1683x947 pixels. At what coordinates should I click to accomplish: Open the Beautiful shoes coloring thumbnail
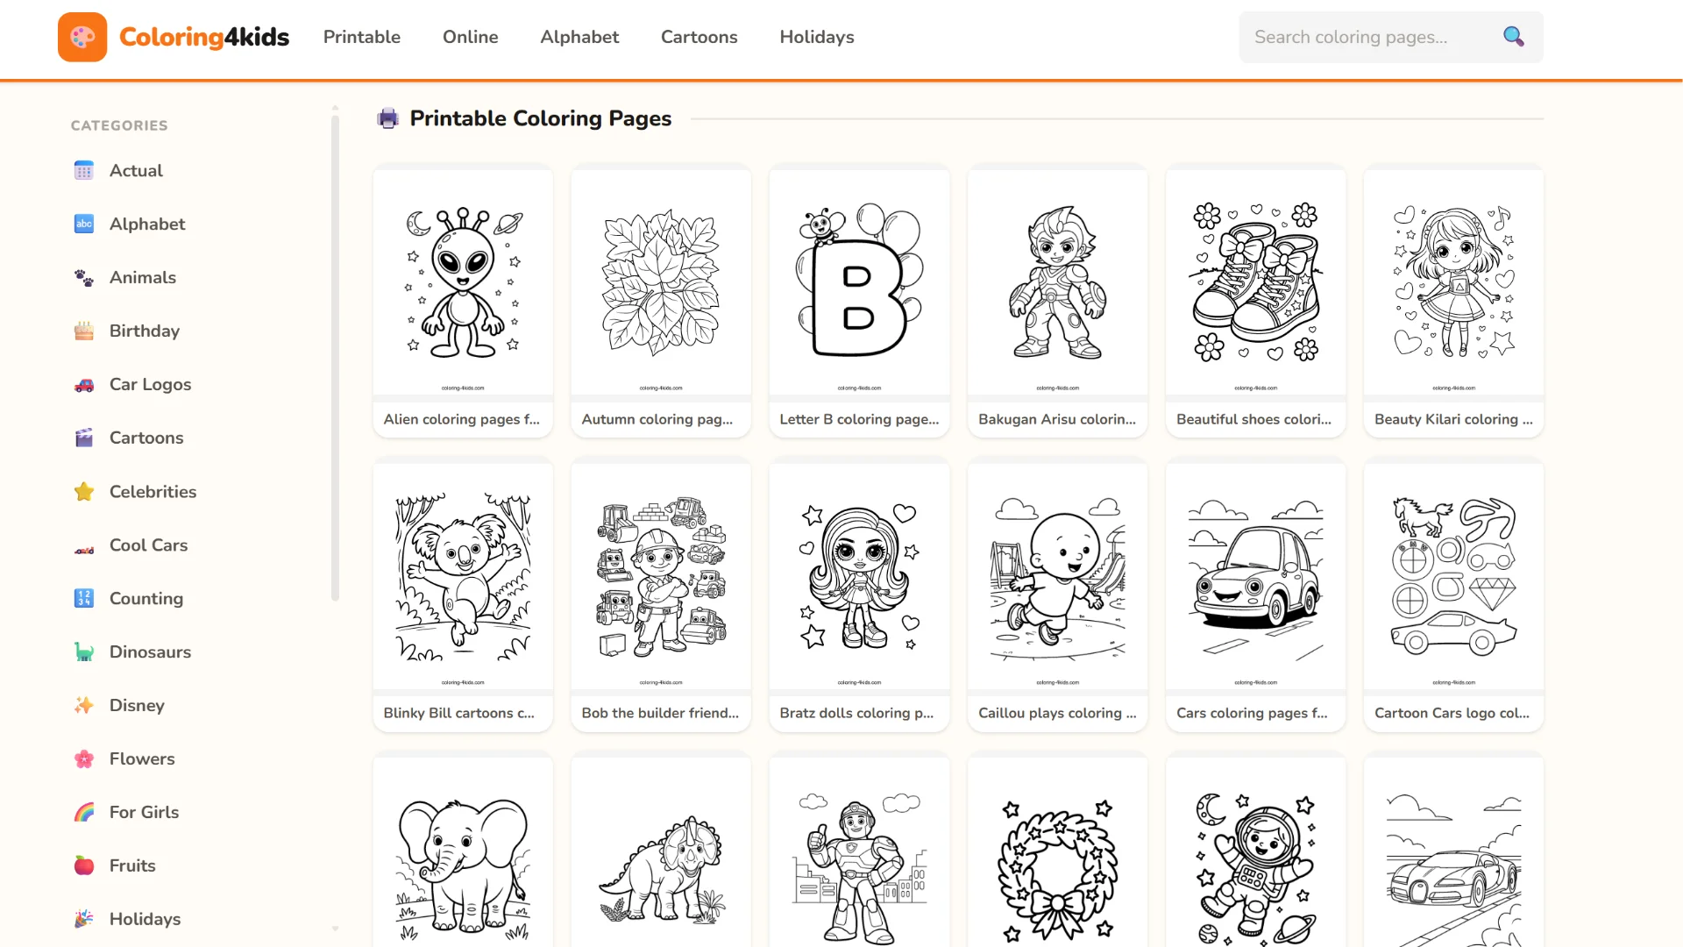coord(1255,282)
